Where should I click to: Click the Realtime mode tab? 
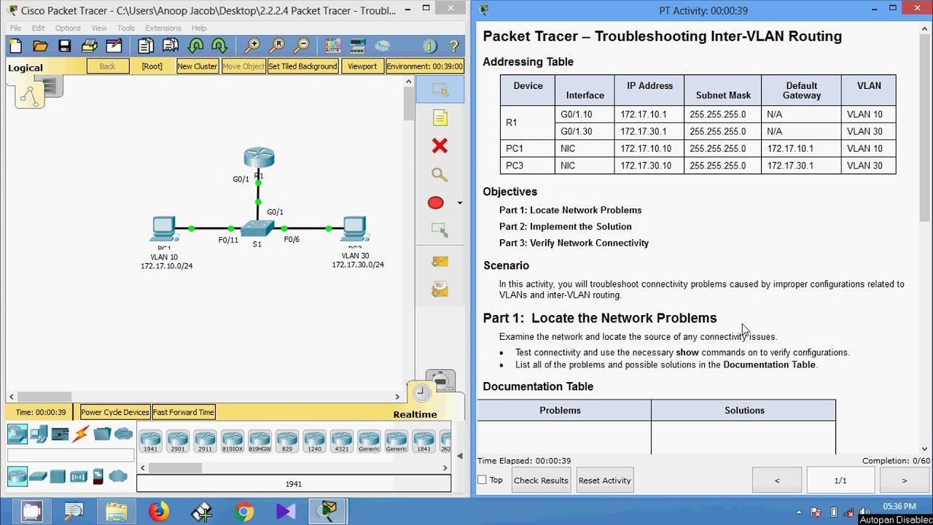[x=415, y=414]
